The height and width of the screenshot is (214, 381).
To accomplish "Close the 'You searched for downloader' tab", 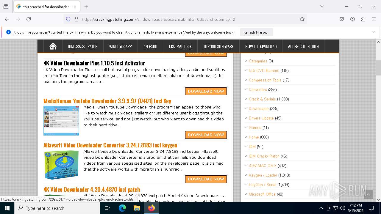I will pyautogui.click(x=75, y=7).
